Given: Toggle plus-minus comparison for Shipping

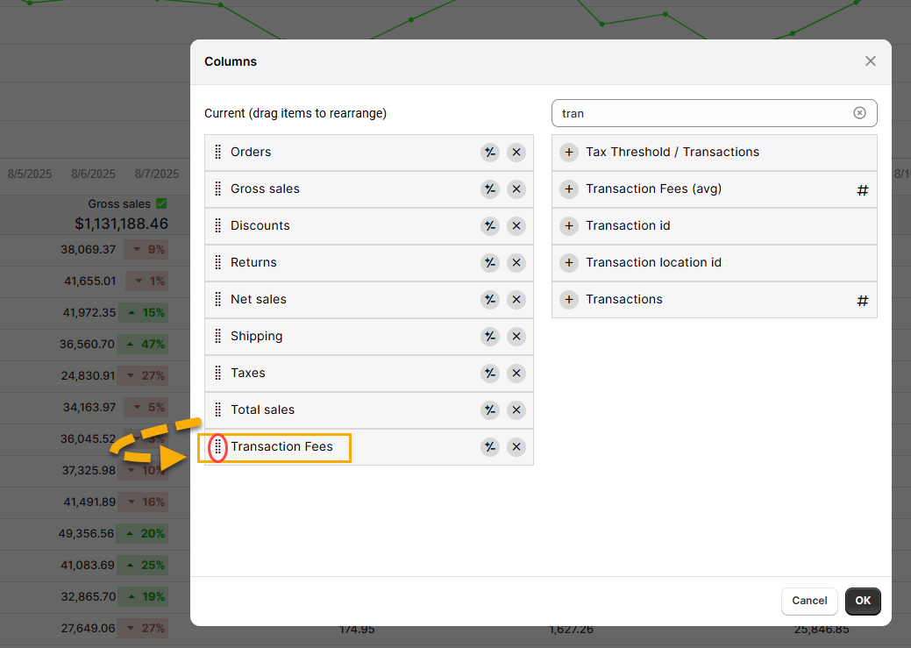Looking at the screenshot, I should [x=489, y=337].
